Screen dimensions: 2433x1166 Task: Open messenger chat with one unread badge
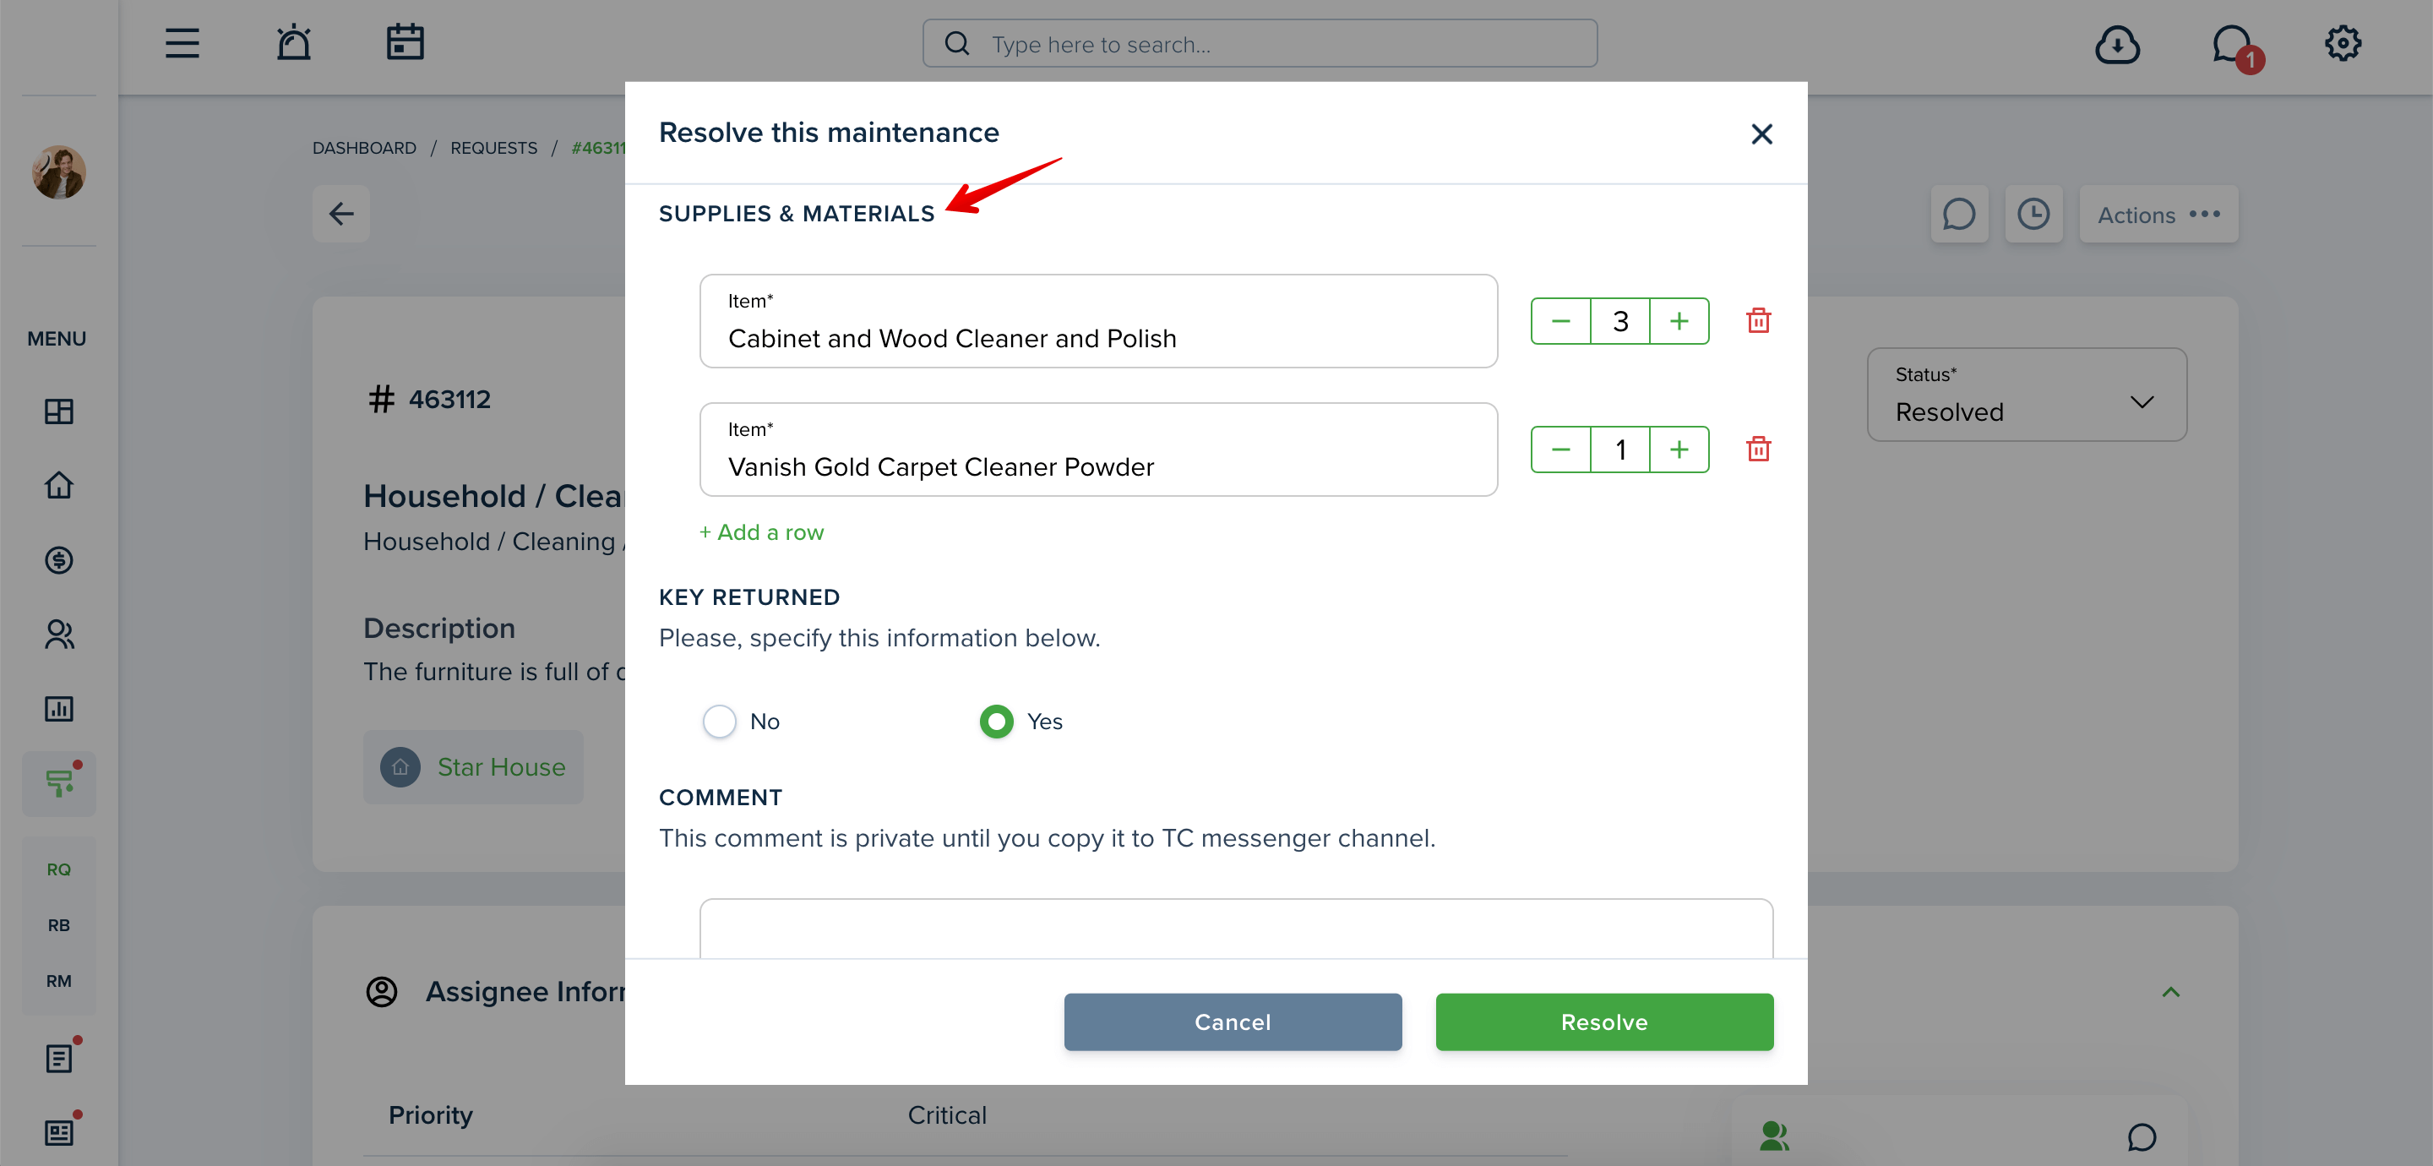tap(2234, 46)
